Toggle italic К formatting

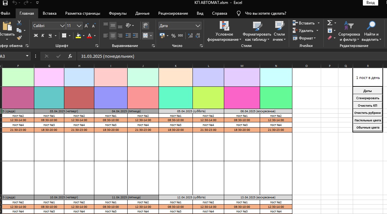tap(43, 36)
